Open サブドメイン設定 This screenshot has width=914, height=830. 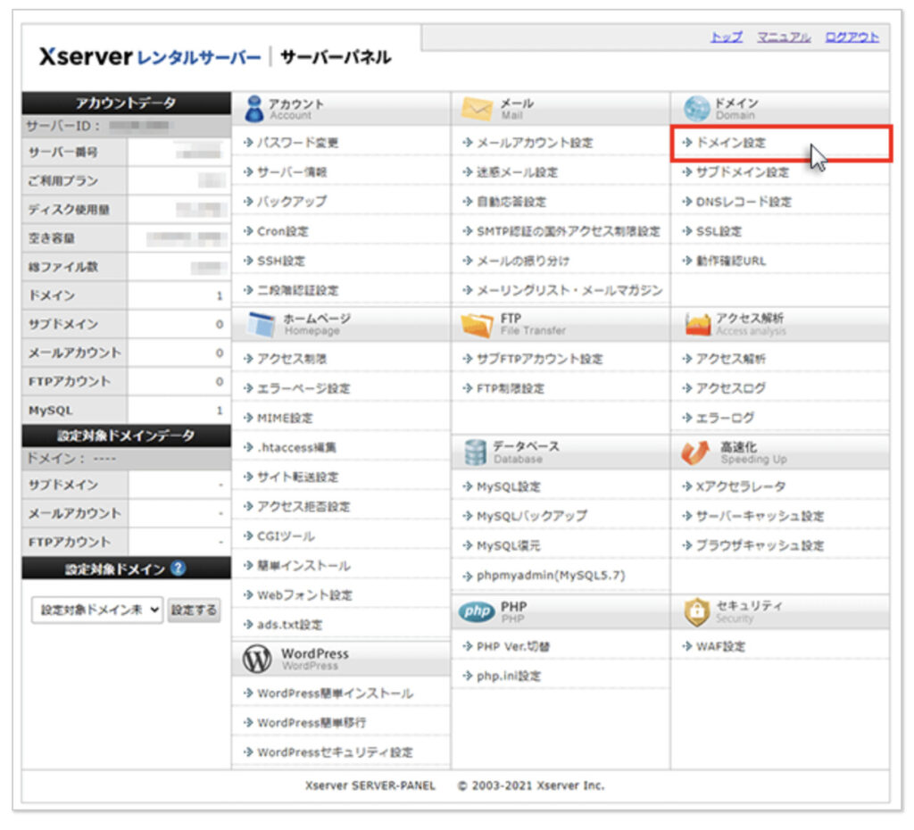743,172
